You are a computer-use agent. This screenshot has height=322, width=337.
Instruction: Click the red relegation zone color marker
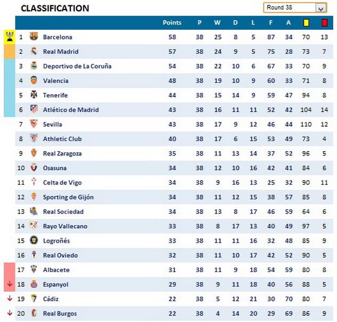click(x=10, y=270)
